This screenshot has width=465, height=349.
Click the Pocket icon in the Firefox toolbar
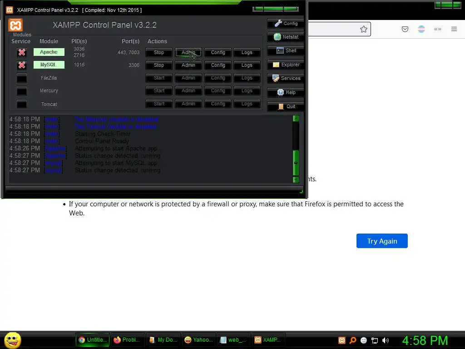tap(405, 29)
